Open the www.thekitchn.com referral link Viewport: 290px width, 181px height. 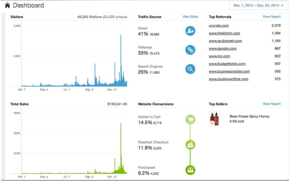pyautogui.click(x=224, y=33)
